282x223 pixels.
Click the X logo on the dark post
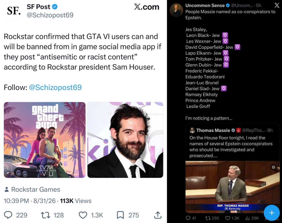(277, 6)
